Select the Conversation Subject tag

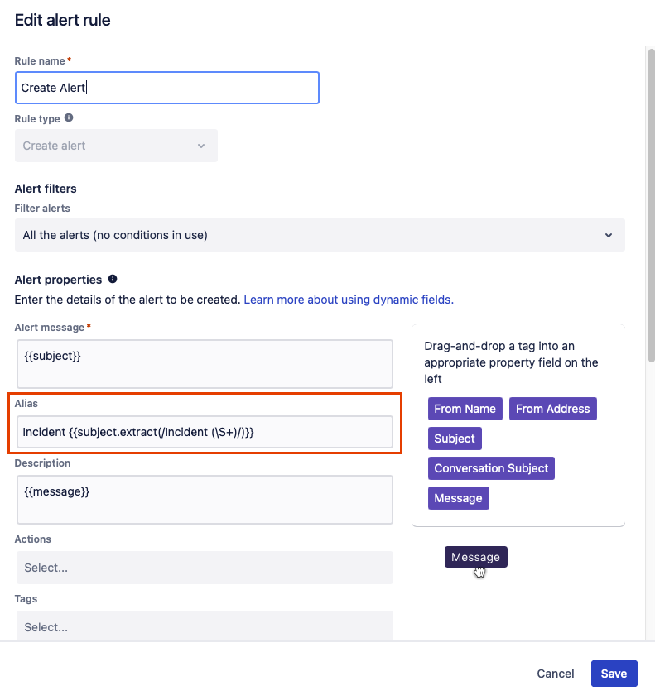tap(491, 467)
